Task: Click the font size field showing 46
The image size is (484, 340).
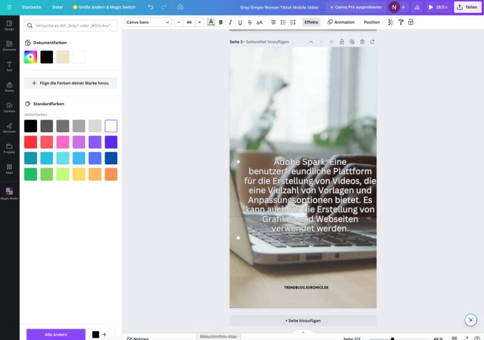Action: pos(189,22)
